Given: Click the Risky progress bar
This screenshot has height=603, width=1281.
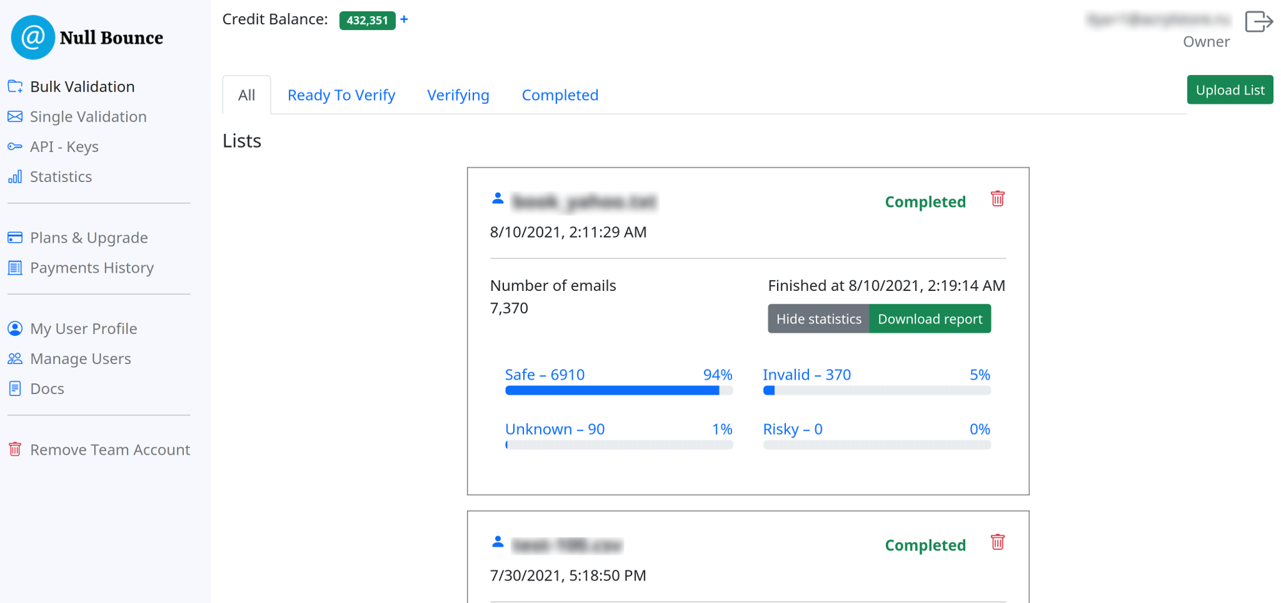Looking at the screenshot, I should click(877, 445).
